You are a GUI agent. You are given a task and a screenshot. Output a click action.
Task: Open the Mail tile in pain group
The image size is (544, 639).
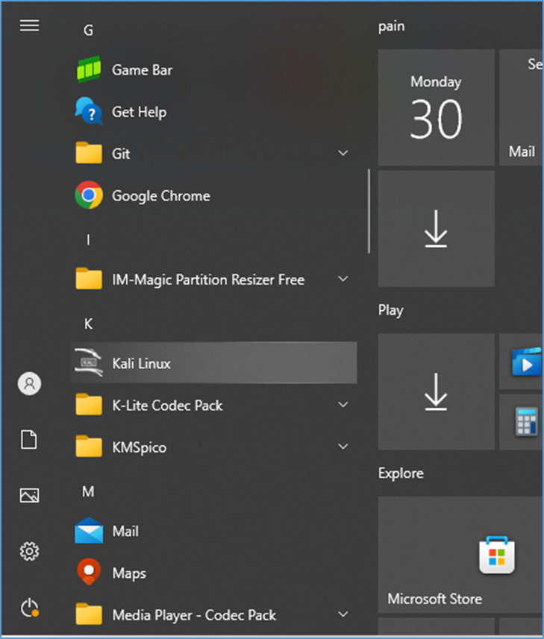coord(521,107)
